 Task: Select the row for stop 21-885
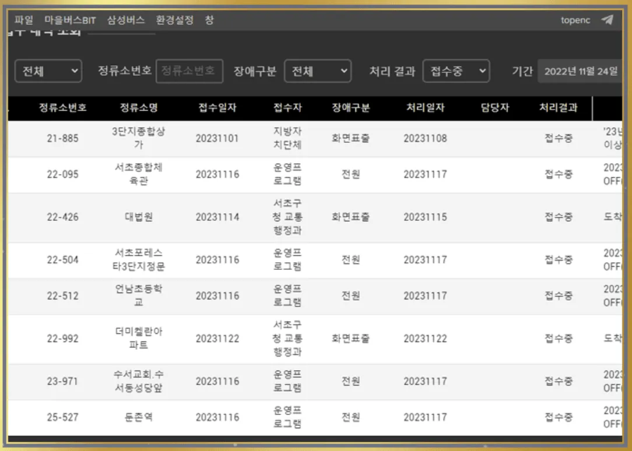63,139
